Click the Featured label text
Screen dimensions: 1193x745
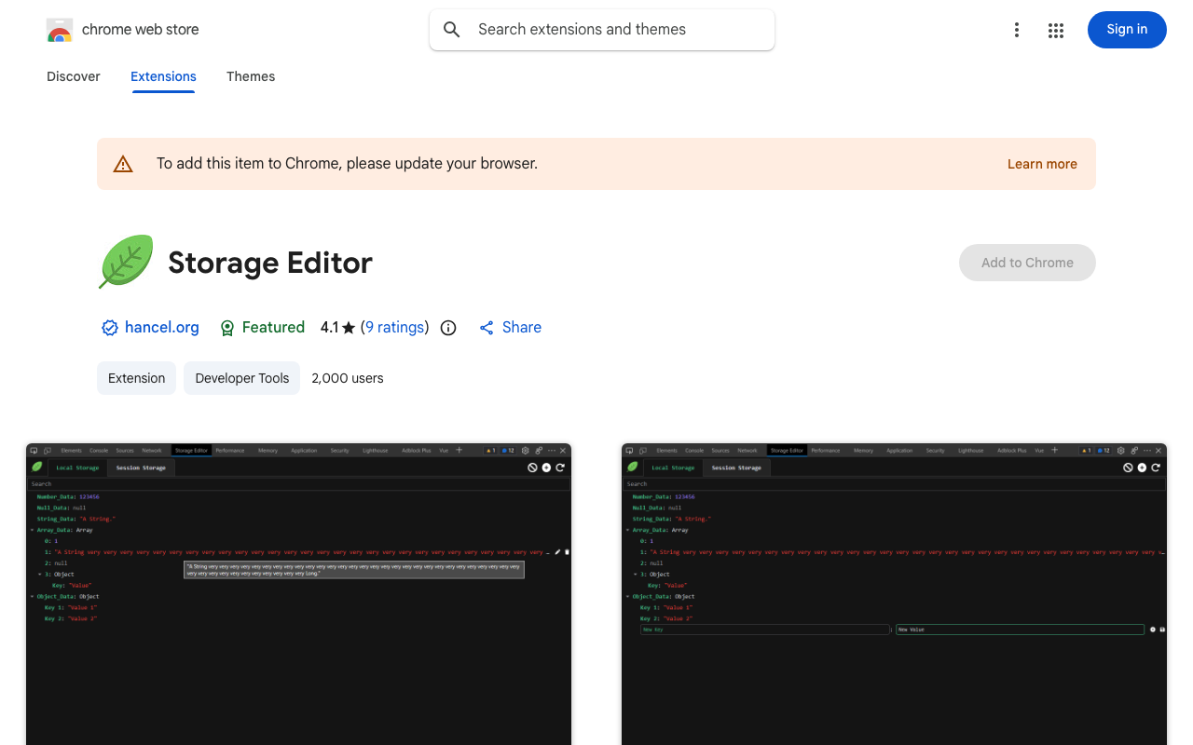(273, 328)
